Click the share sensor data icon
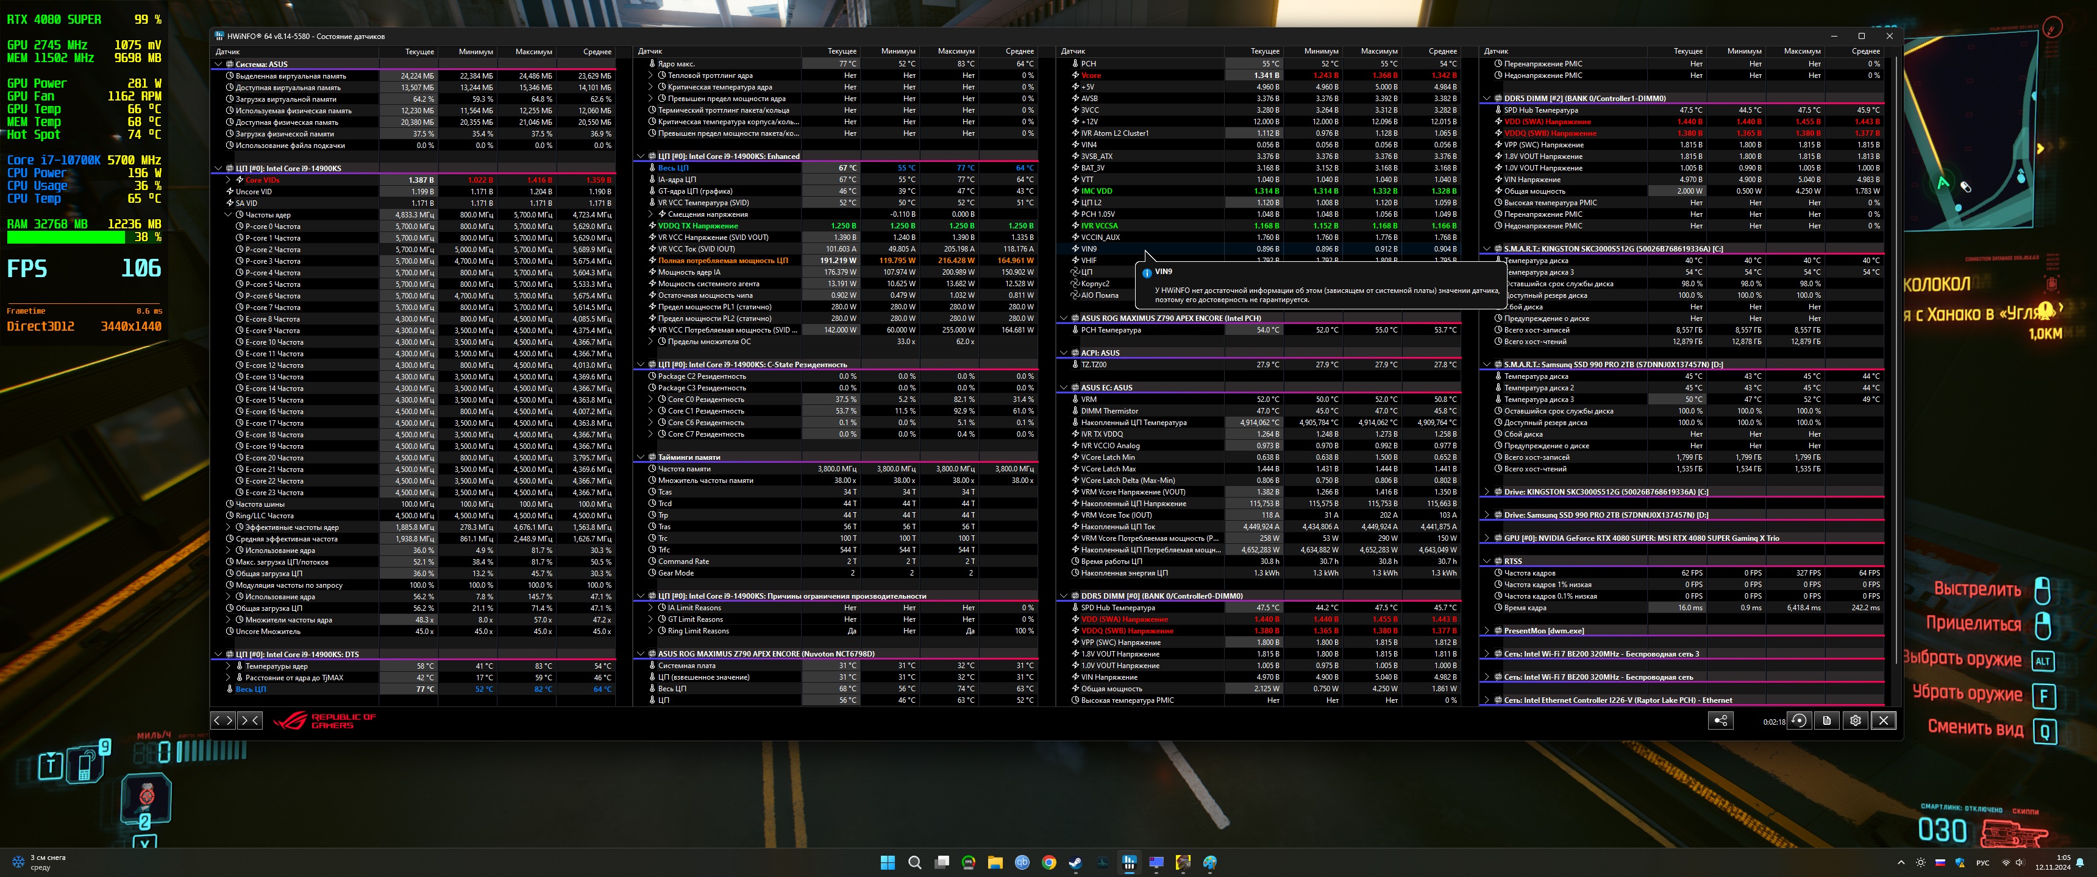This screenshot has width=2097, height=877. (x=1720, y=721)
